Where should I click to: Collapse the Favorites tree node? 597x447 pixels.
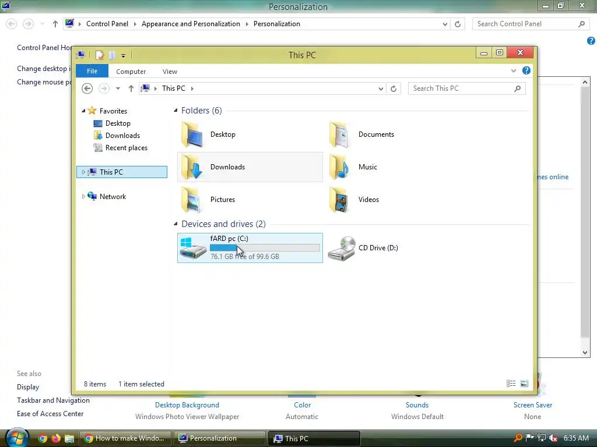(x=84, y=111)
